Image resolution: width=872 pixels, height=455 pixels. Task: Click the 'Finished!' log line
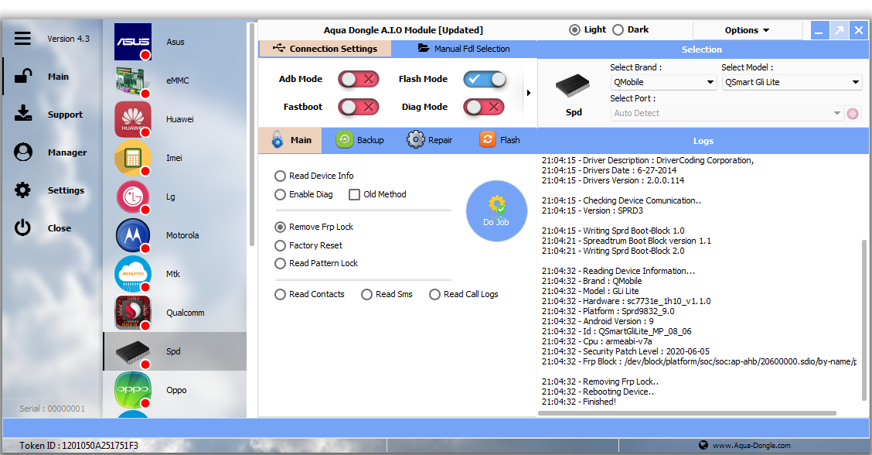tap(579, 402)
